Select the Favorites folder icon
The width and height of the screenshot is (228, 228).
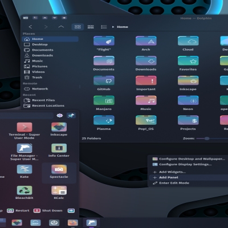[188, 61]
